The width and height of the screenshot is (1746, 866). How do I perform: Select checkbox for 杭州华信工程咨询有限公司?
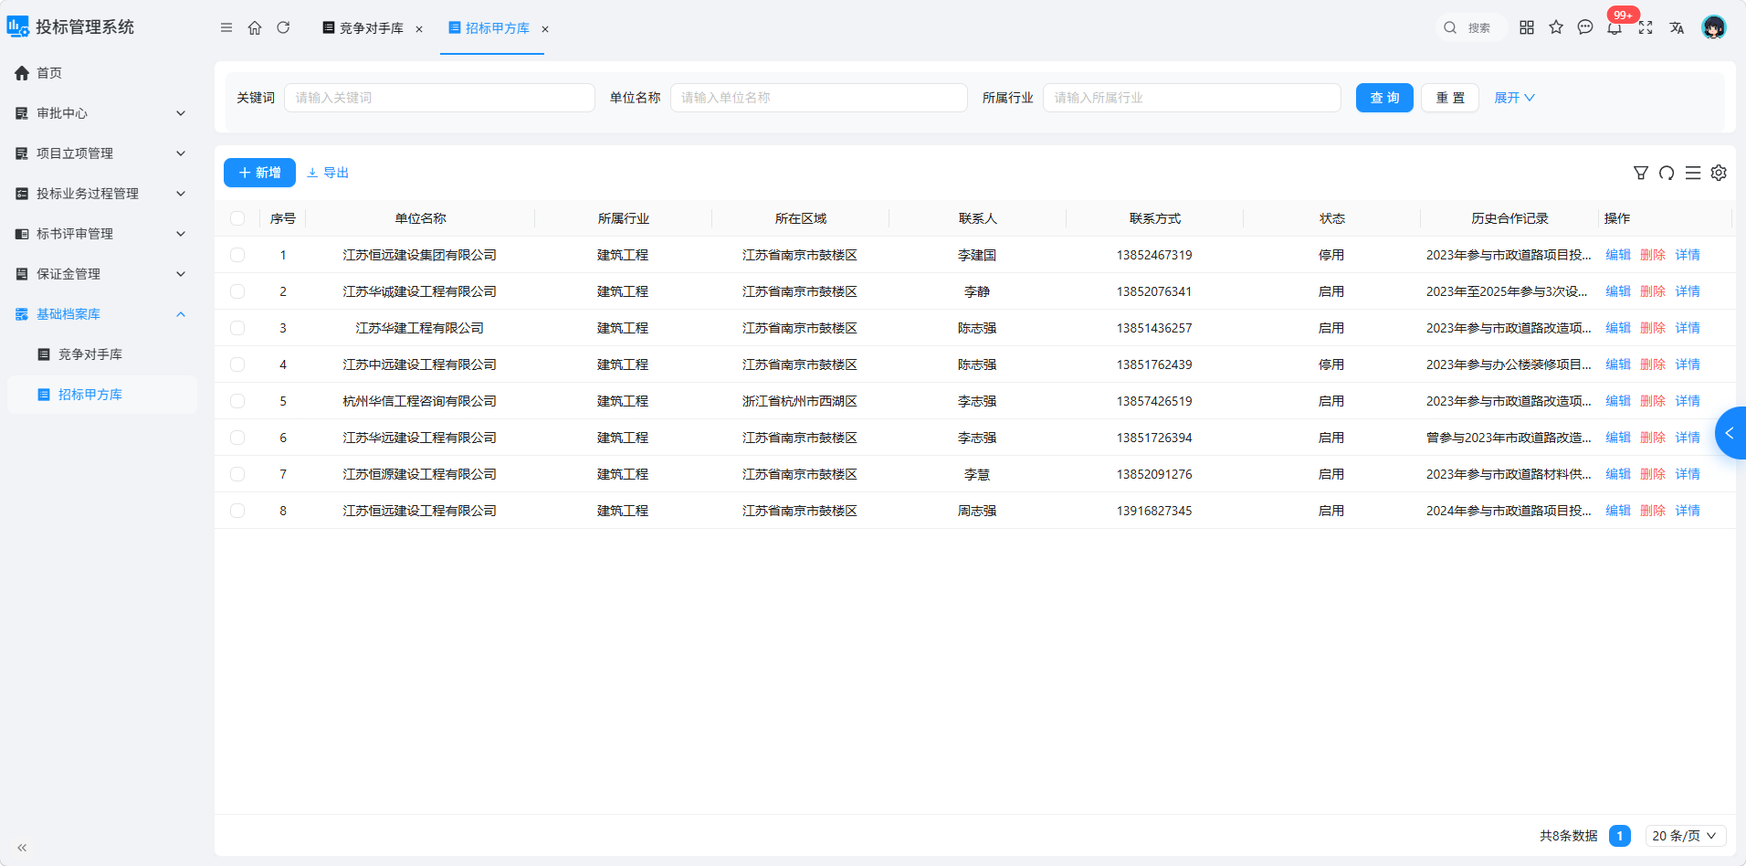237,401
